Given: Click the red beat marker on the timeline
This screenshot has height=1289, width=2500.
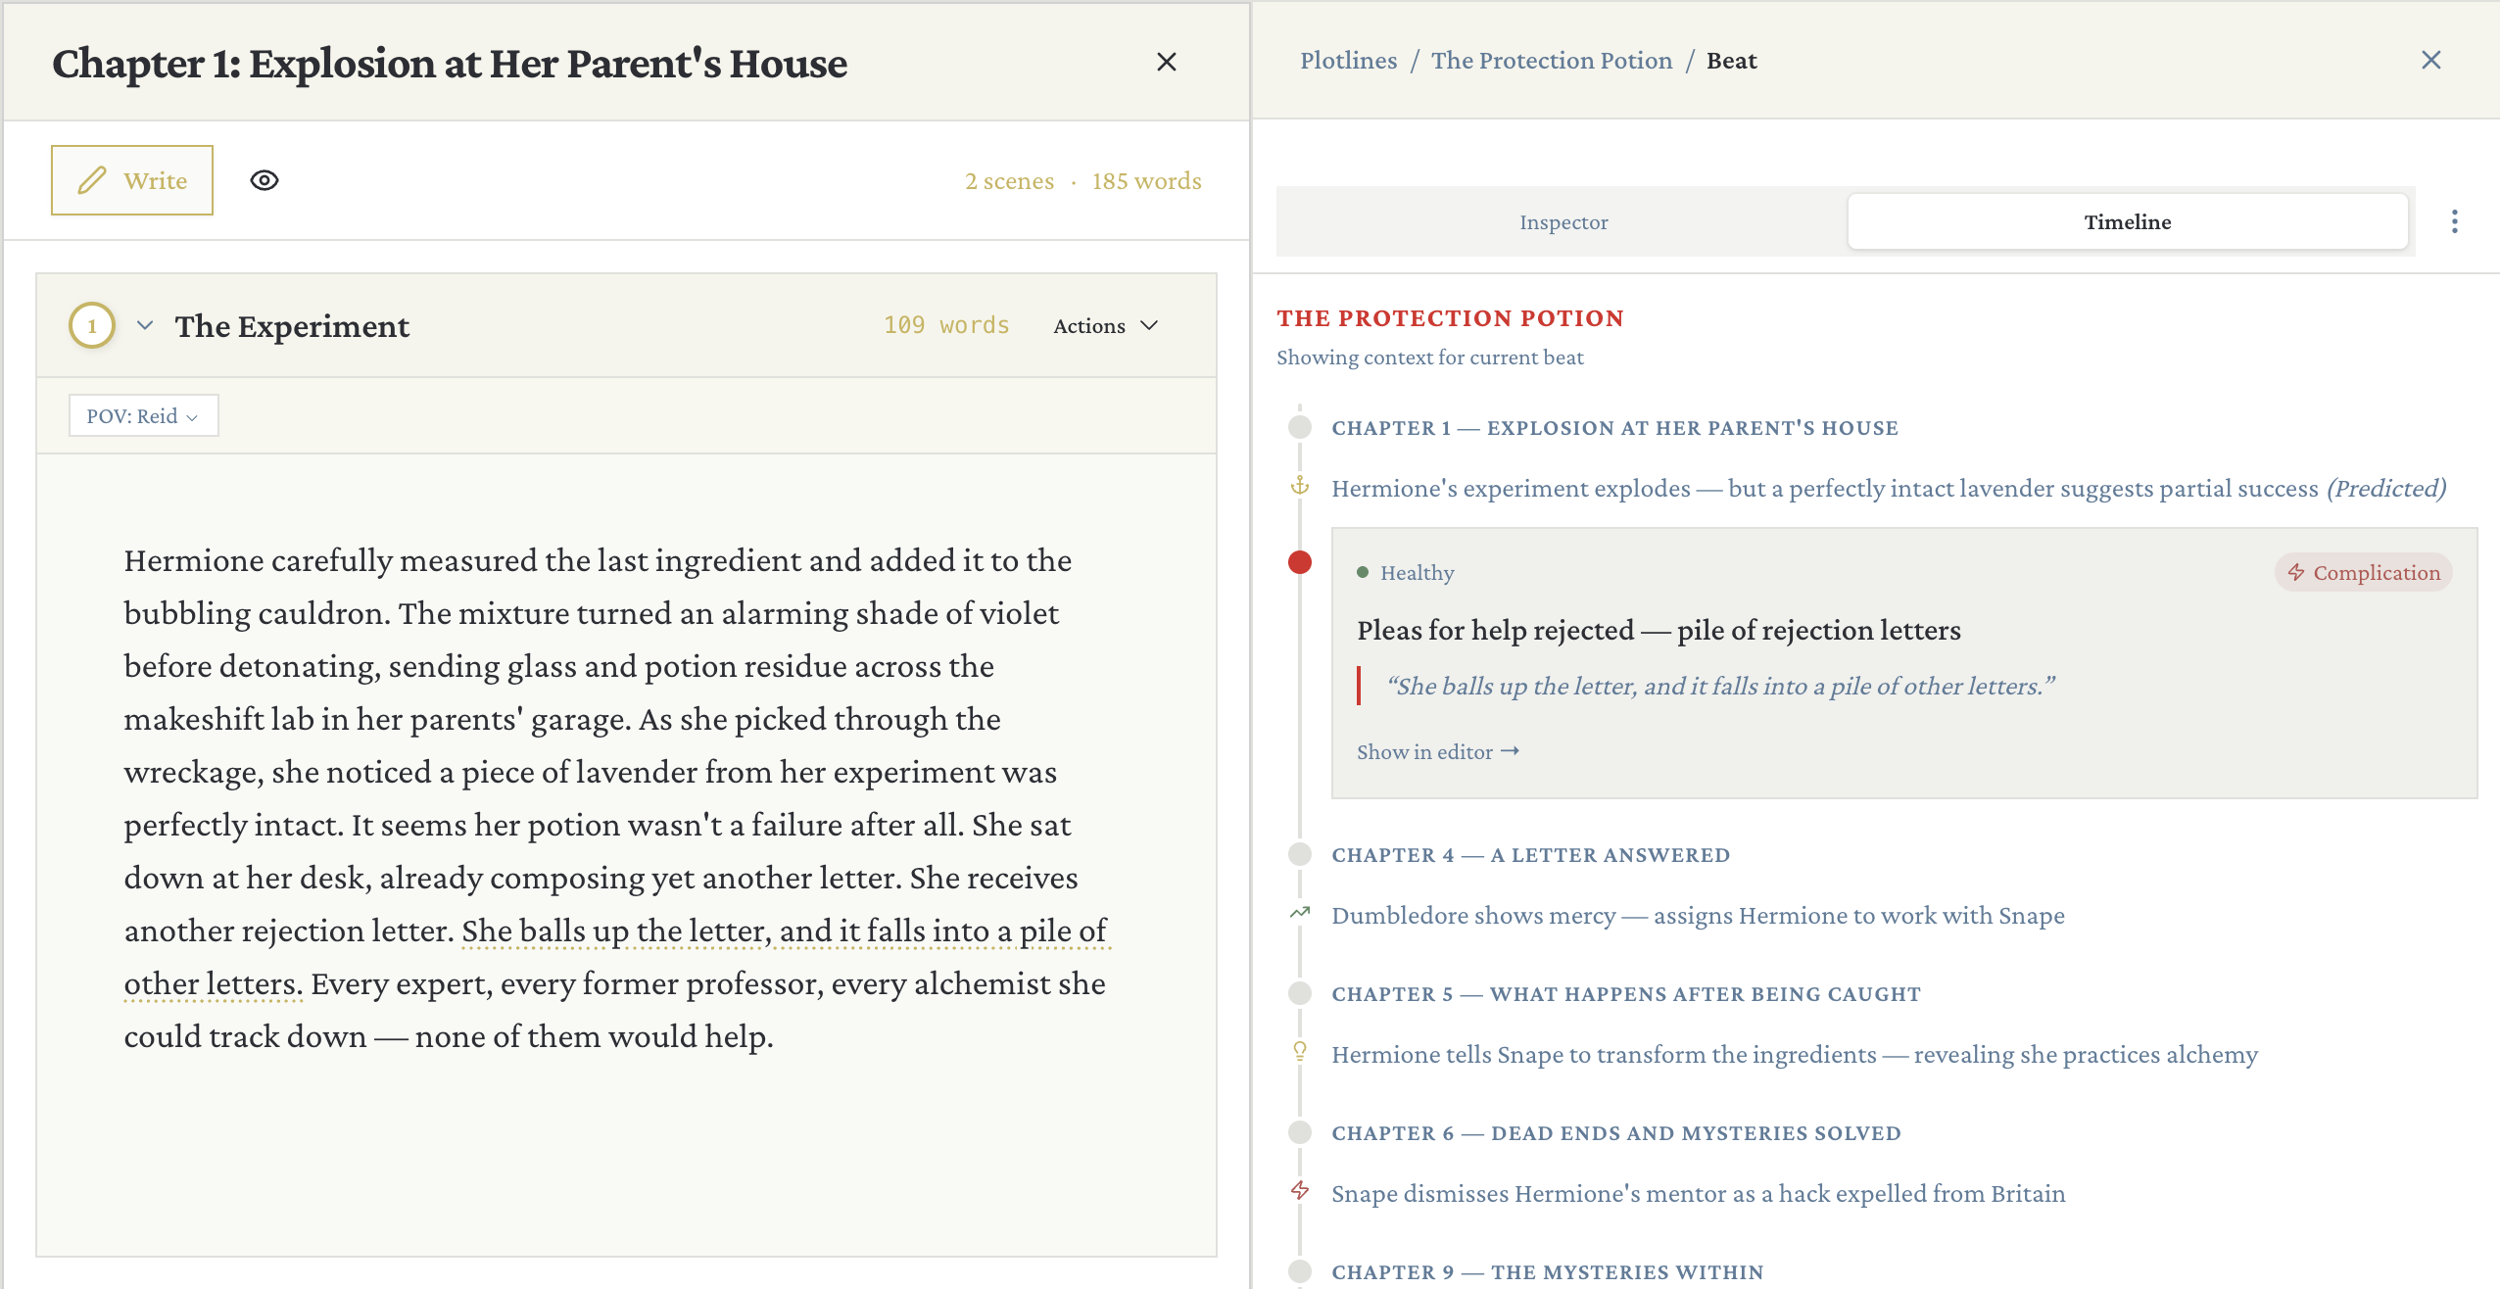Looking at the screenshot, I should pyautogui.click(x=1299, y=561).
